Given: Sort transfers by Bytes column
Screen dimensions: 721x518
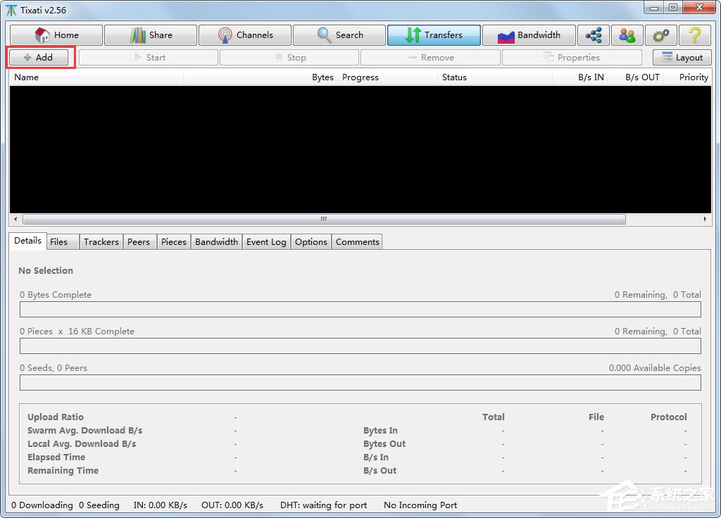Looking at the screenshot, I should [261, 77].
